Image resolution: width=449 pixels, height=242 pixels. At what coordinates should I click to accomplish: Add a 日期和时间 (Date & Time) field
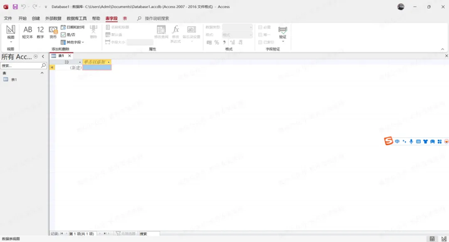(73, 27)
